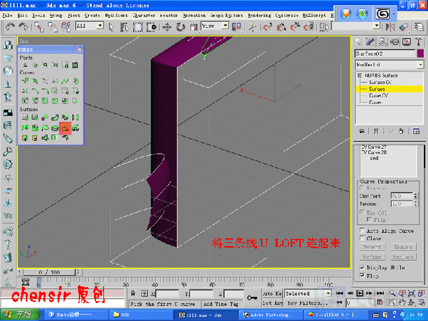
Task: Toggle the Reverse checkbox
Action: [362, 188]
